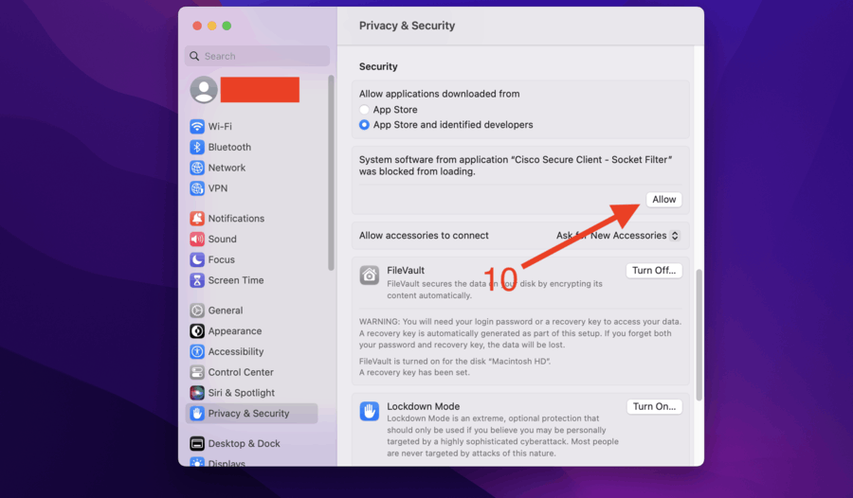Click the Notifications bell icon
Viewport: 853px width, 498px height.
tap(197, 218)
